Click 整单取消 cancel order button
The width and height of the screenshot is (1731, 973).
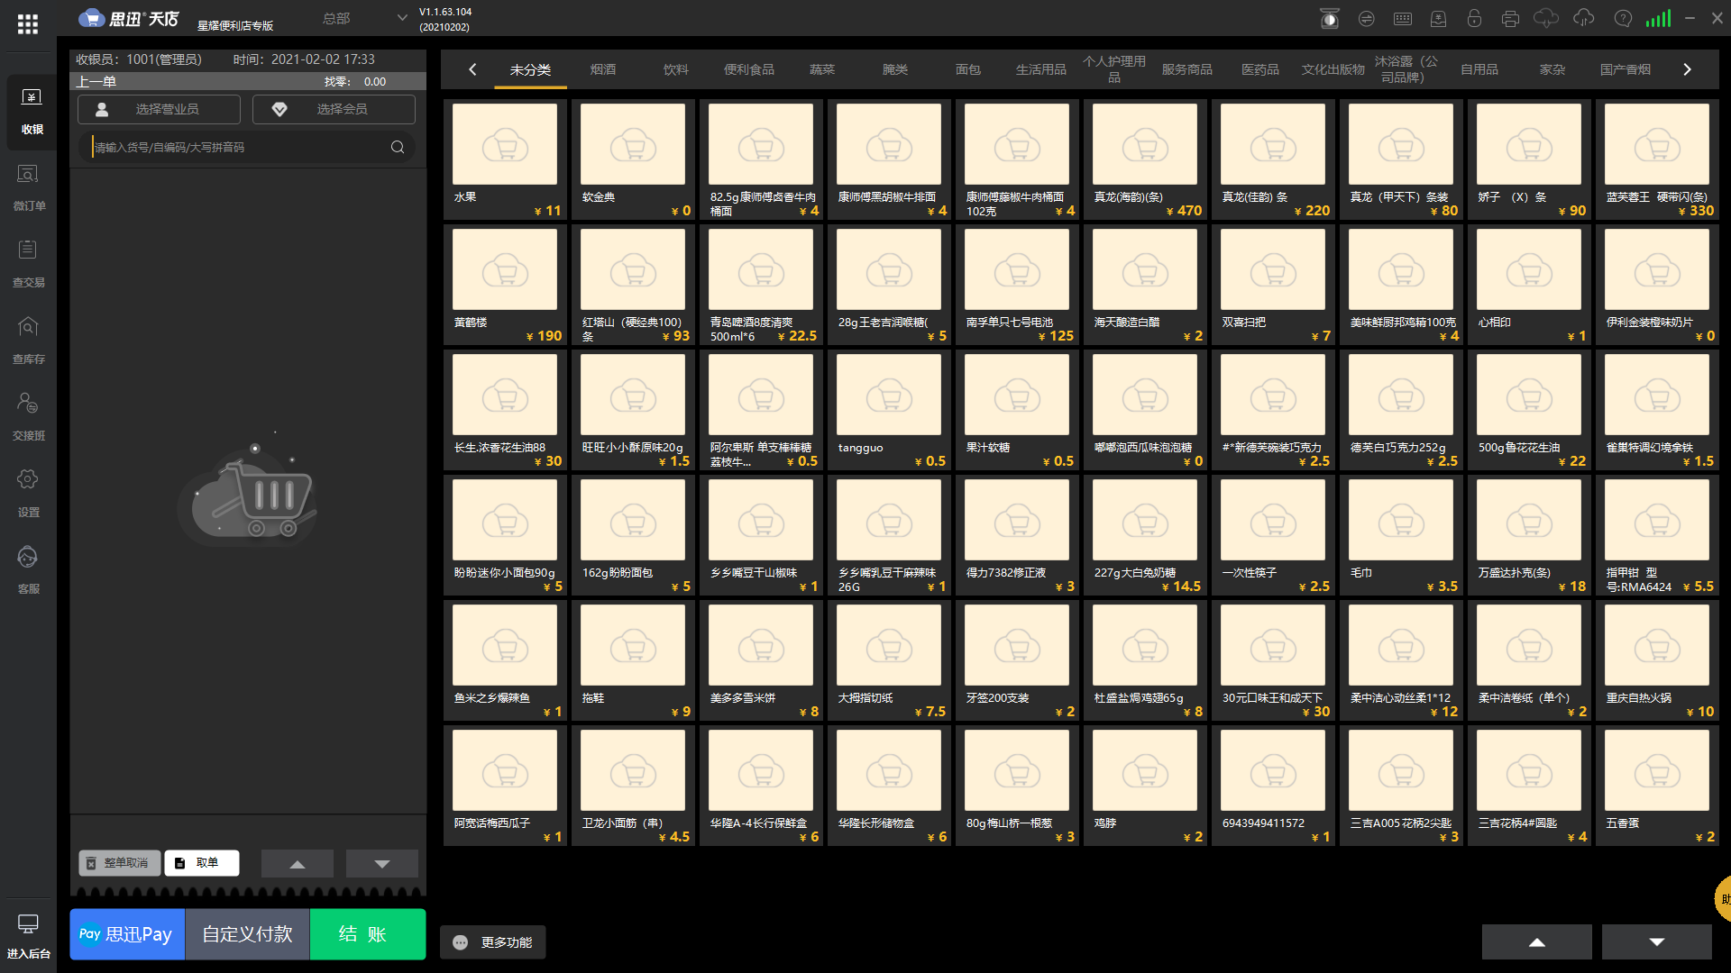(x=119, y=863)
